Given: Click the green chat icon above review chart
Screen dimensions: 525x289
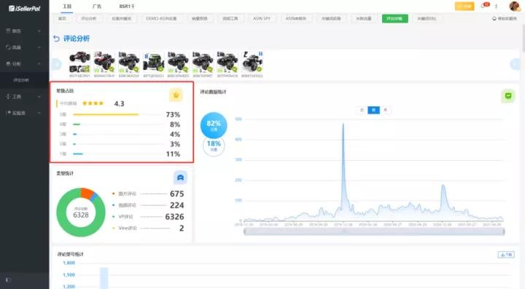Looking at the screenshot, I should point(508,96).
